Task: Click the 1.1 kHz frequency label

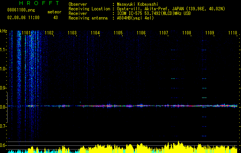Action: coord(3,50)
